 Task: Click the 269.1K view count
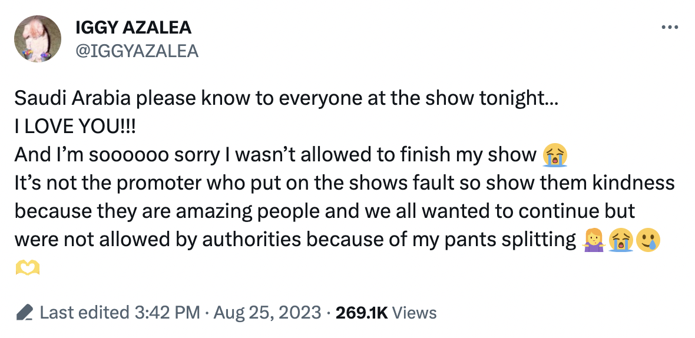coord(362,313)
